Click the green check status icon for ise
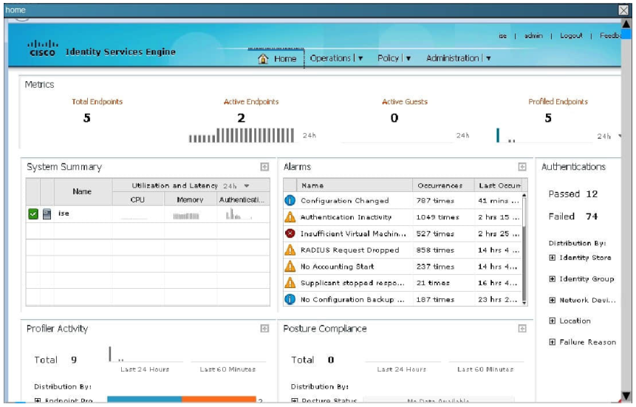Image resolution: width=636 pixels, height=407 pixels. coord(33,213)
